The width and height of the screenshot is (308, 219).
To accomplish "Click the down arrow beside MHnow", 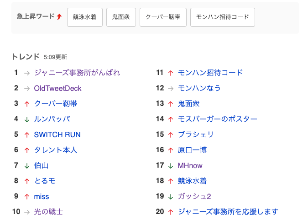I will (171, 166).
